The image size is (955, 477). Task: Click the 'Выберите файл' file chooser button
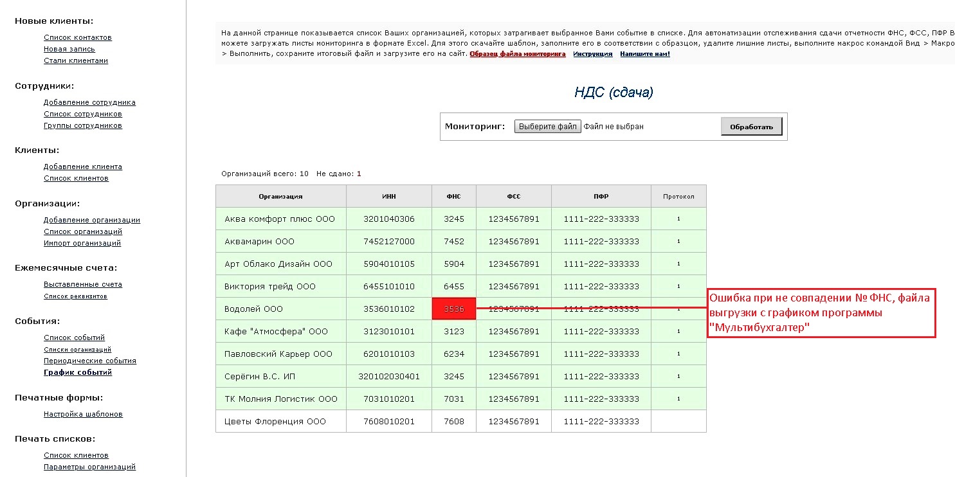click(x=547, y=127)
